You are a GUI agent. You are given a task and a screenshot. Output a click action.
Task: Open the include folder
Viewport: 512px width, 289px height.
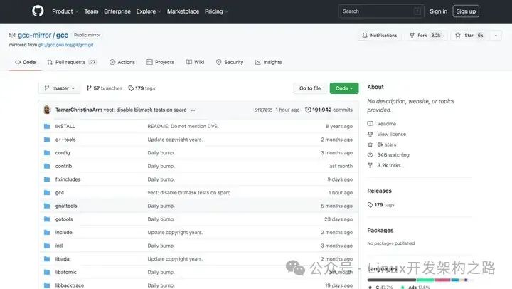tap(64, 232)
